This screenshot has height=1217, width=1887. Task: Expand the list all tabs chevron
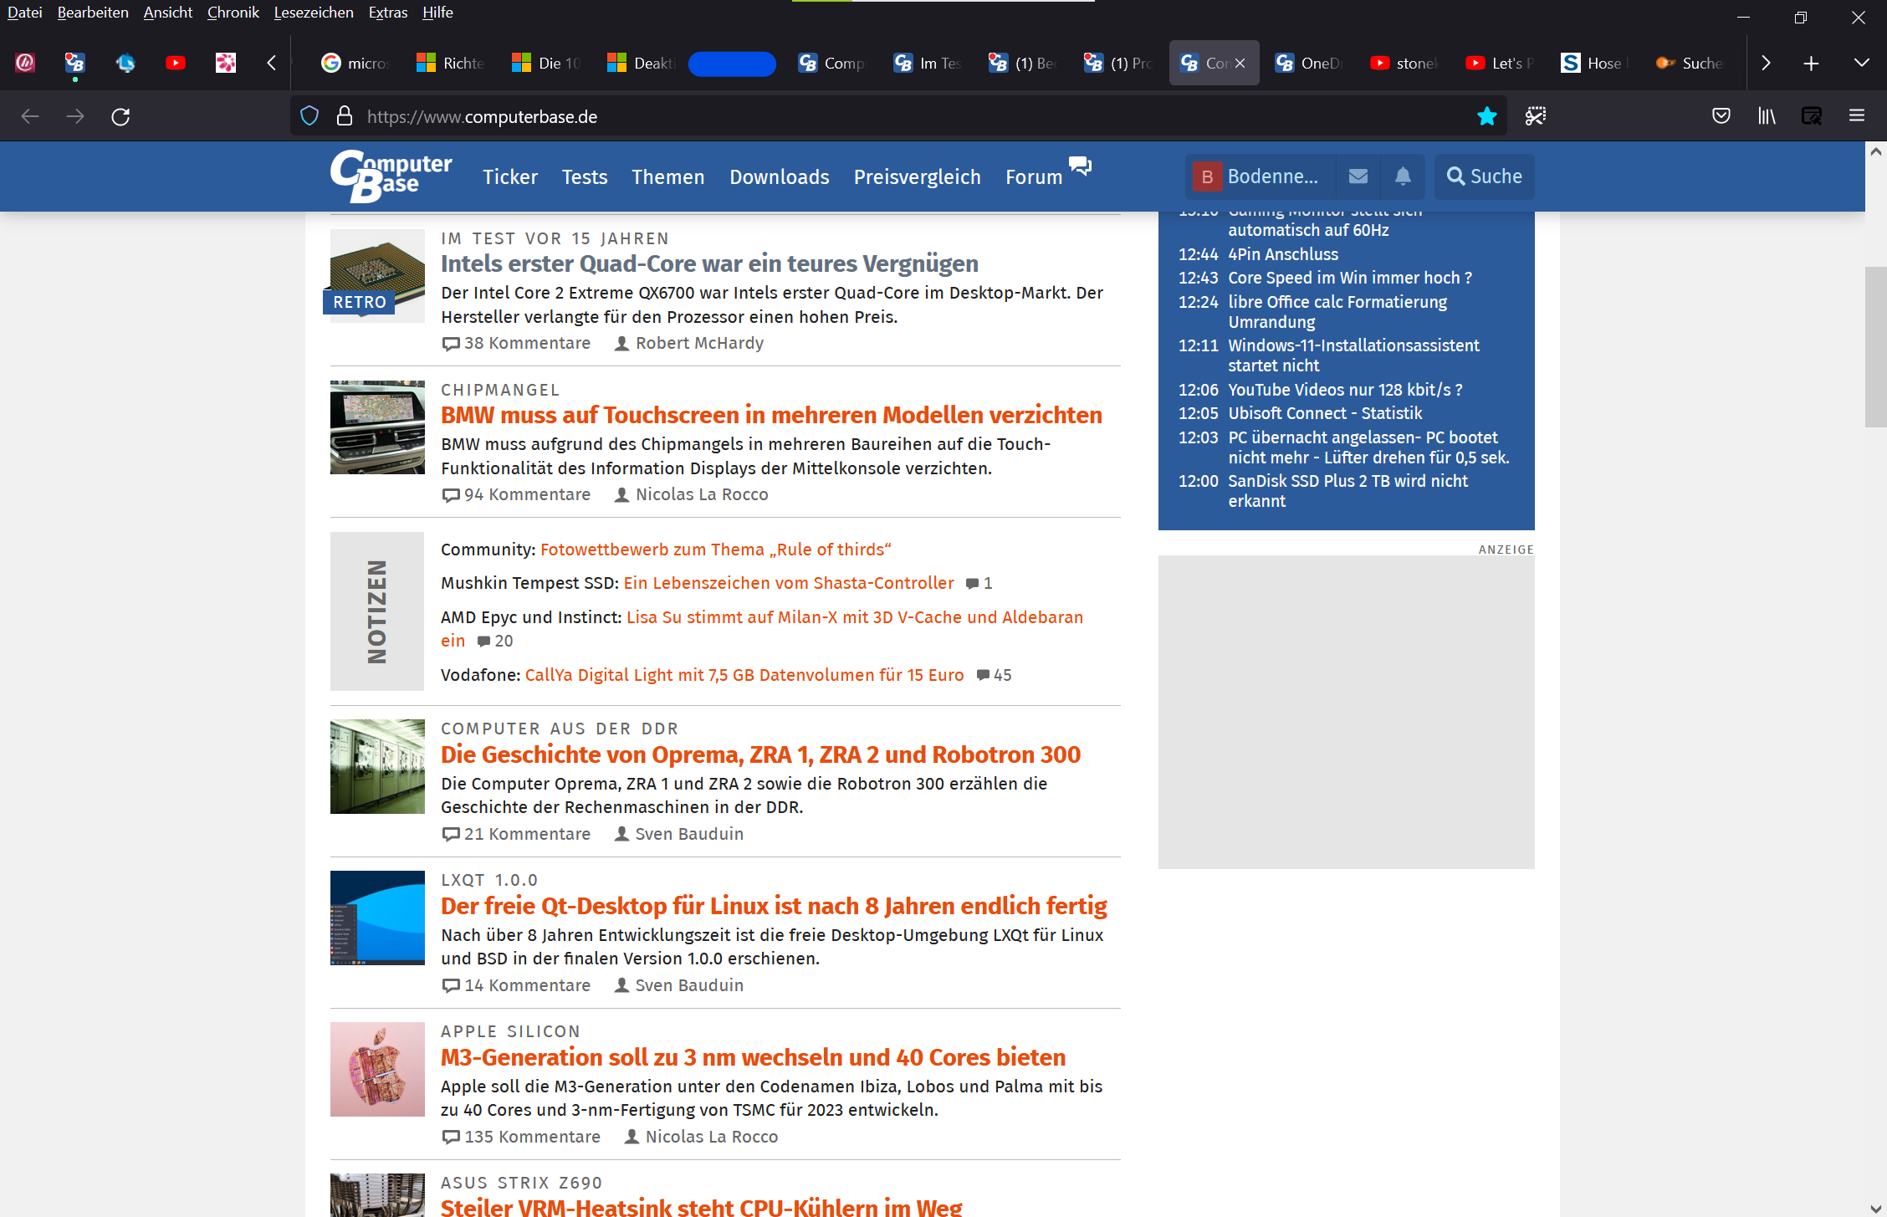[1861, 63]
